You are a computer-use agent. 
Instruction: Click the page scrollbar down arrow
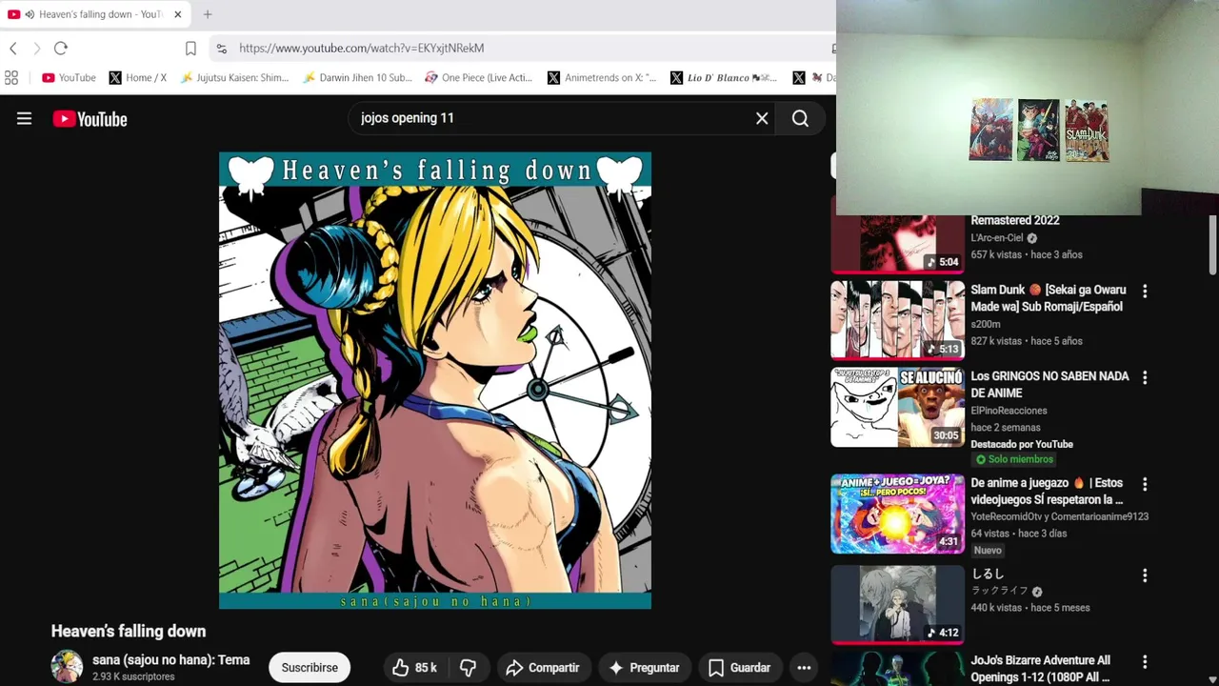1212,679
